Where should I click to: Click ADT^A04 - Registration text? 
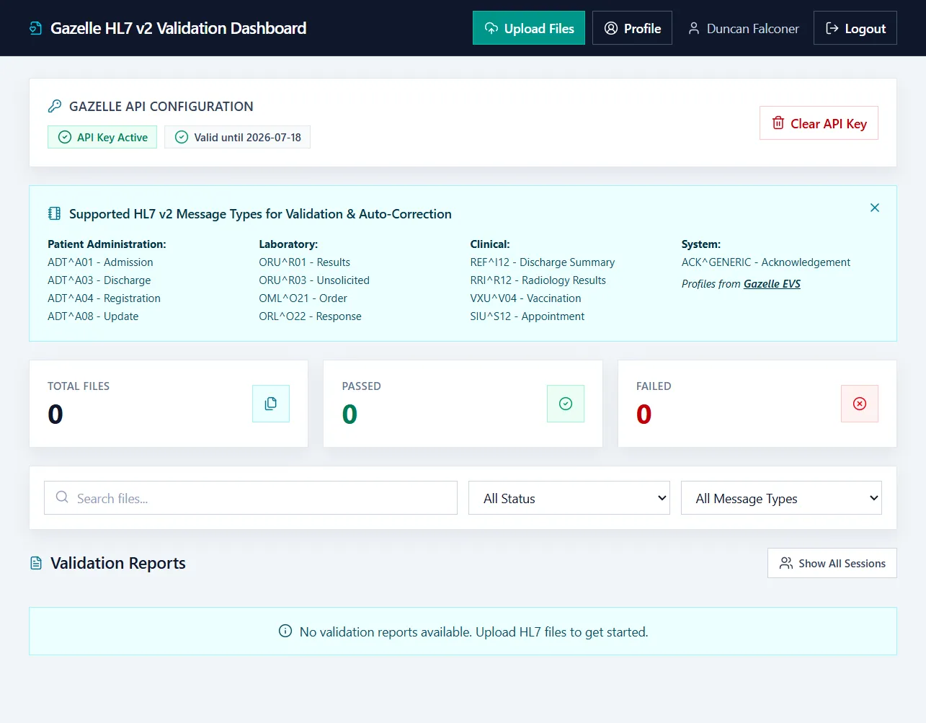point(104,298)
